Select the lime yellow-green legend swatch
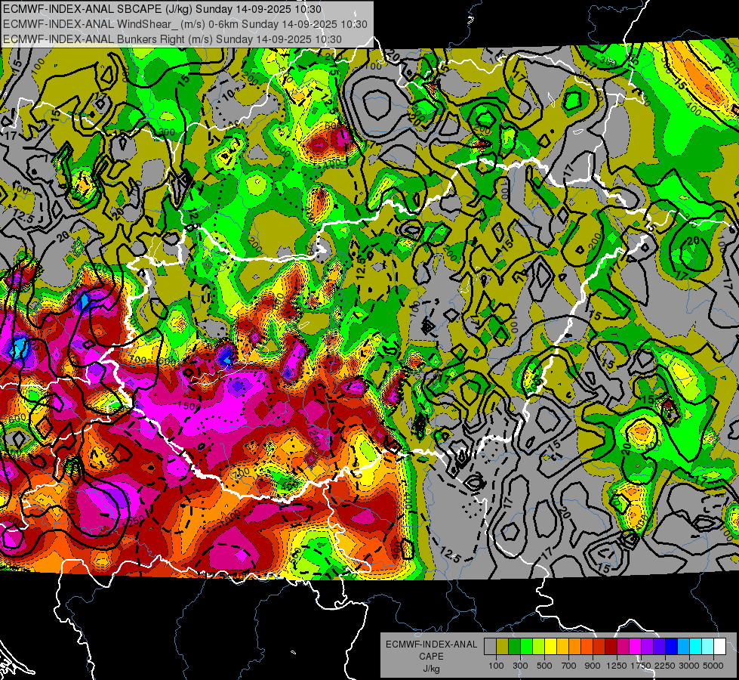Screen dimensions: 739x680 click(x=538, y=647)
